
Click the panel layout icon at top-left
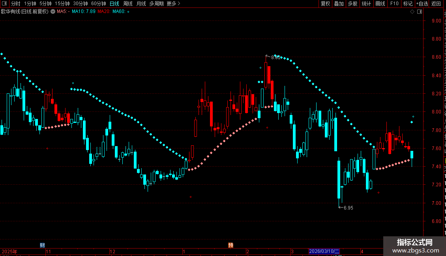(x=4, y=4)
